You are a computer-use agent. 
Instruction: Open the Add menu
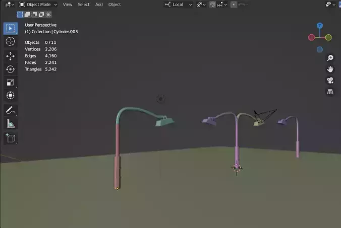point(99,5)
